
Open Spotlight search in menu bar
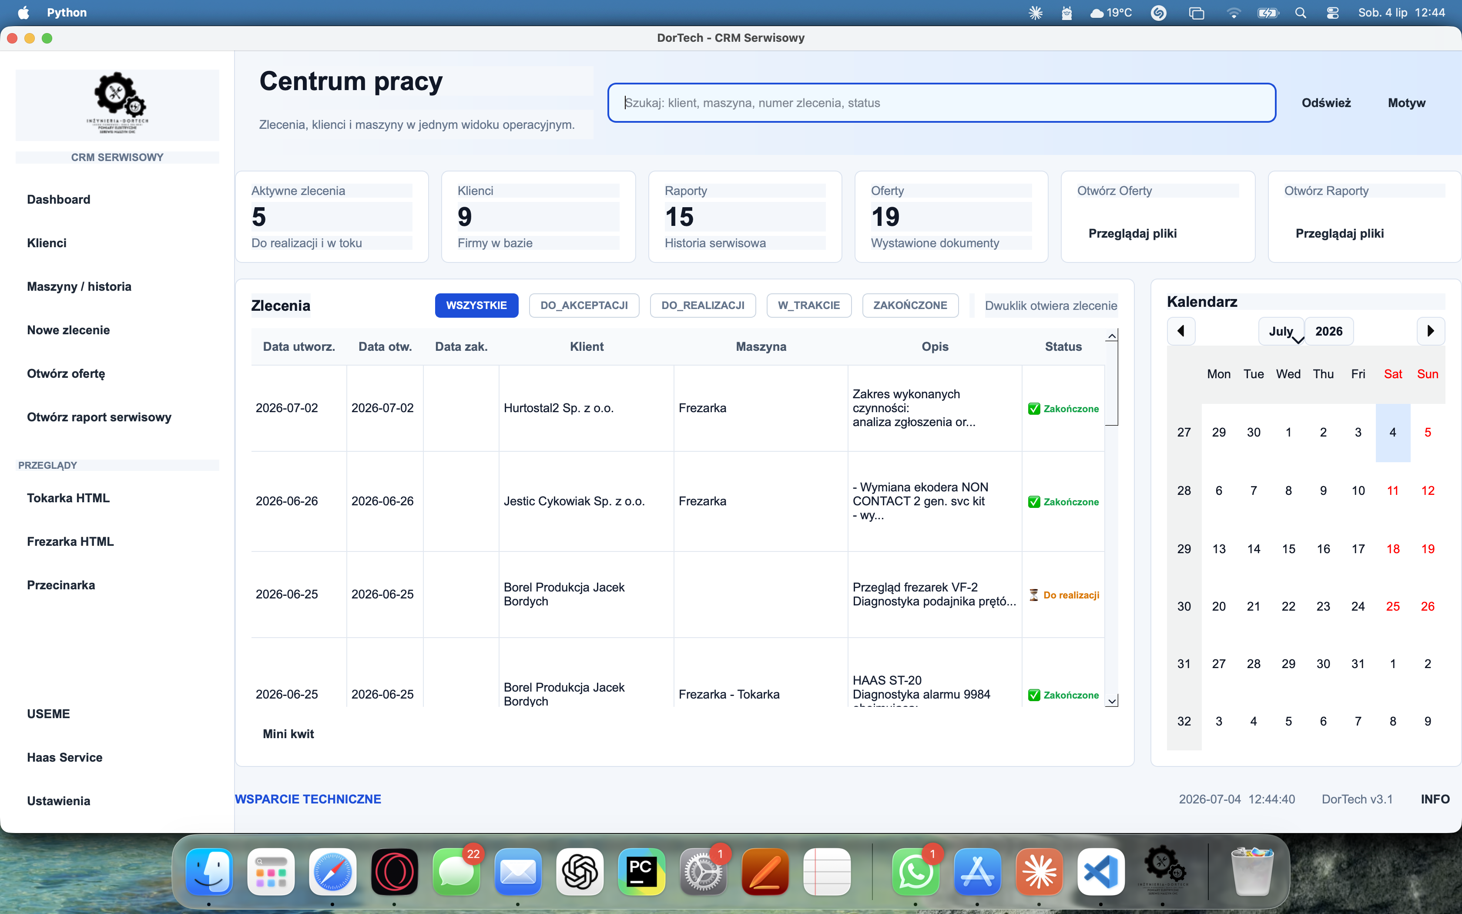(1301, 13)
